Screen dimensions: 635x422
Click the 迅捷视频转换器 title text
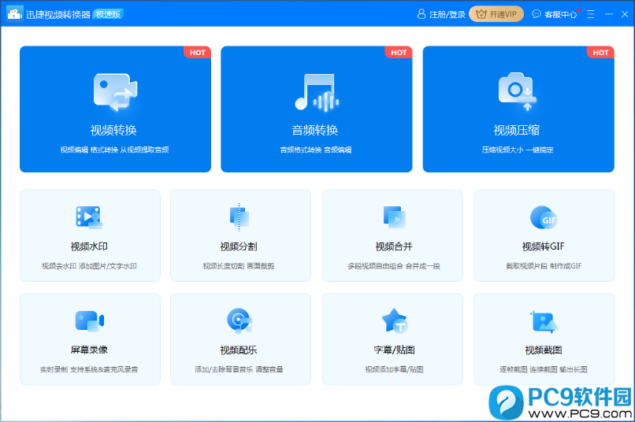pyautogui.click(x=58, y=15)
